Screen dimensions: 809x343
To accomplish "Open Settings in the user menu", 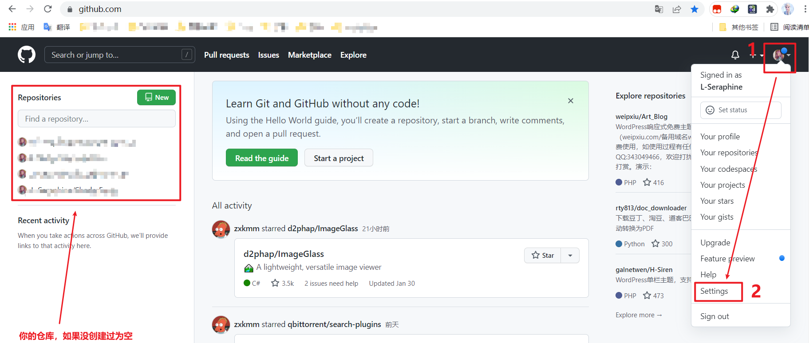I will [x=741, y=291].
